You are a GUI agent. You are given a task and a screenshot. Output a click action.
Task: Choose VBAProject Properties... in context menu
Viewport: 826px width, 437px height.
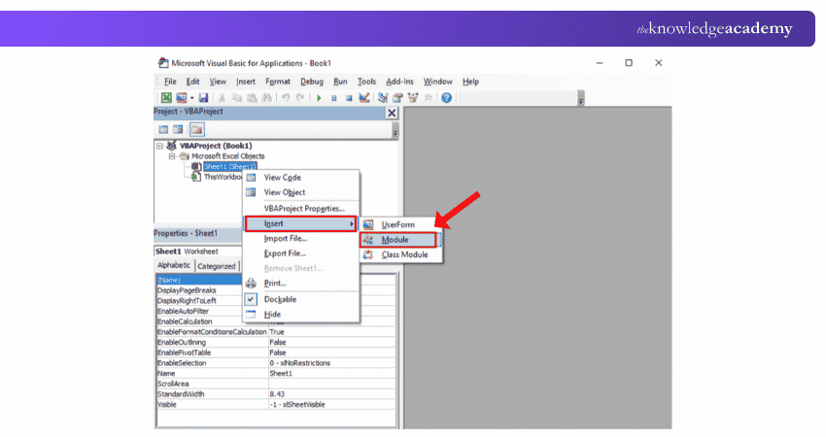301,209
